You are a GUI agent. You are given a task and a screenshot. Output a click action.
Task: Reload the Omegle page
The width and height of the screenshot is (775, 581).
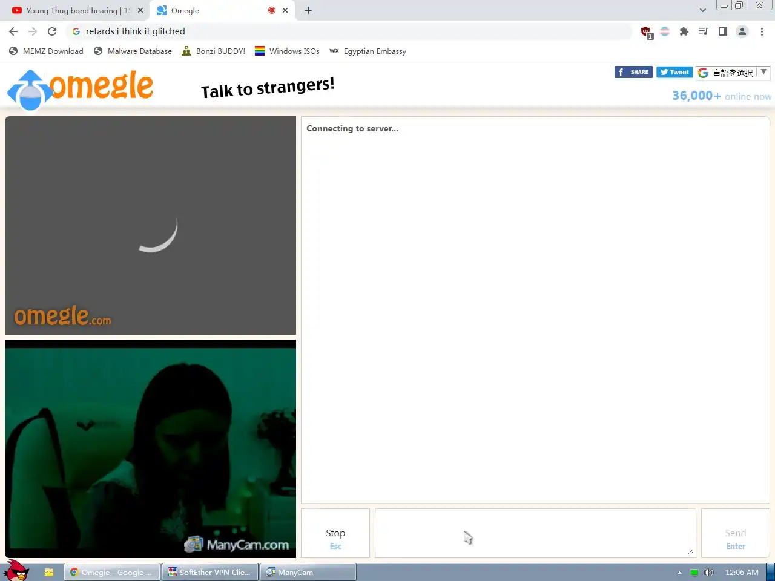coord(52,31)
